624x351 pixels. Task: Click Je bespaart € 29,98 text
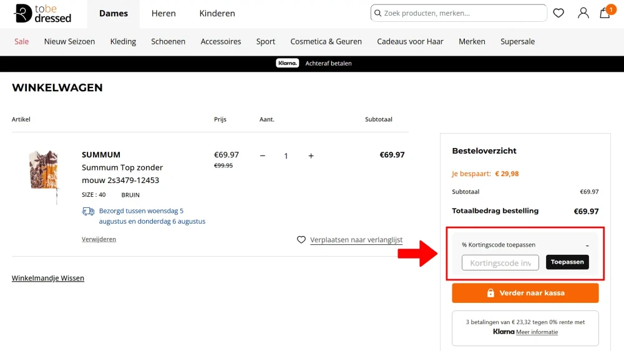pyautogui.click(x=485, y=174)
